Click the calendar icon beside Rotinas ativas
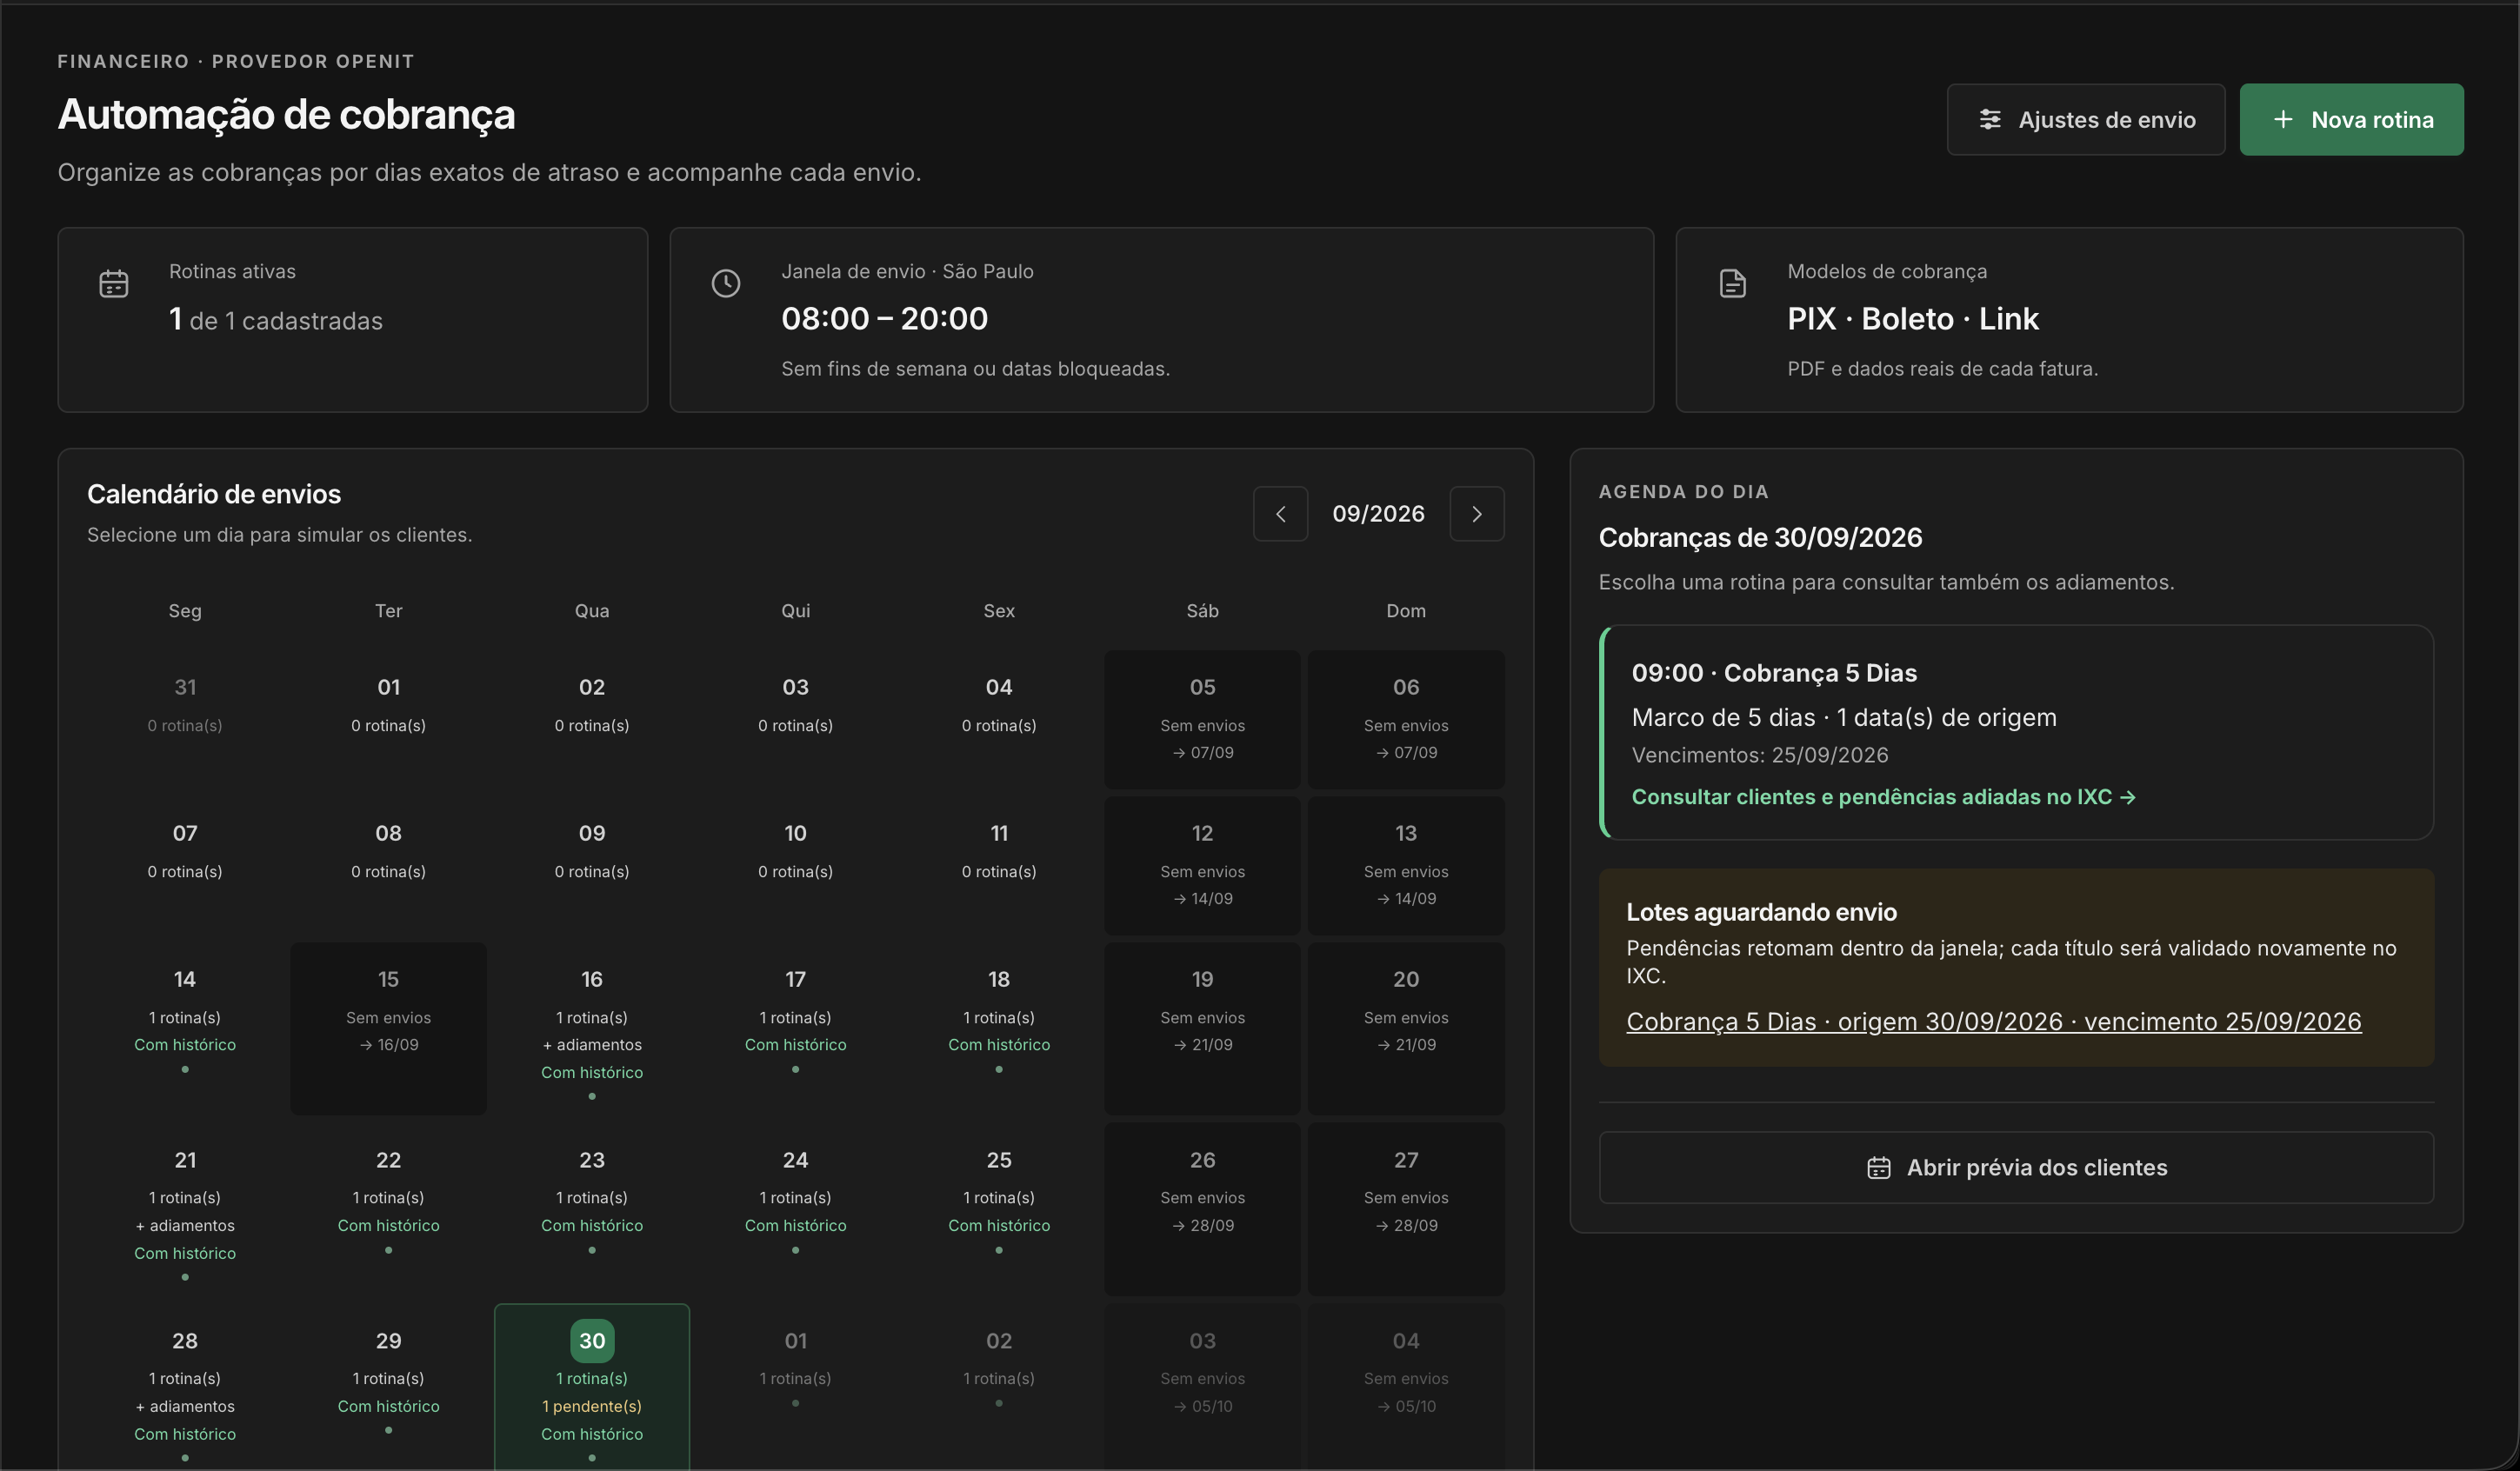Viewport: 2520px width, 1471px height. pyautogui.click(x=114, y=284)
